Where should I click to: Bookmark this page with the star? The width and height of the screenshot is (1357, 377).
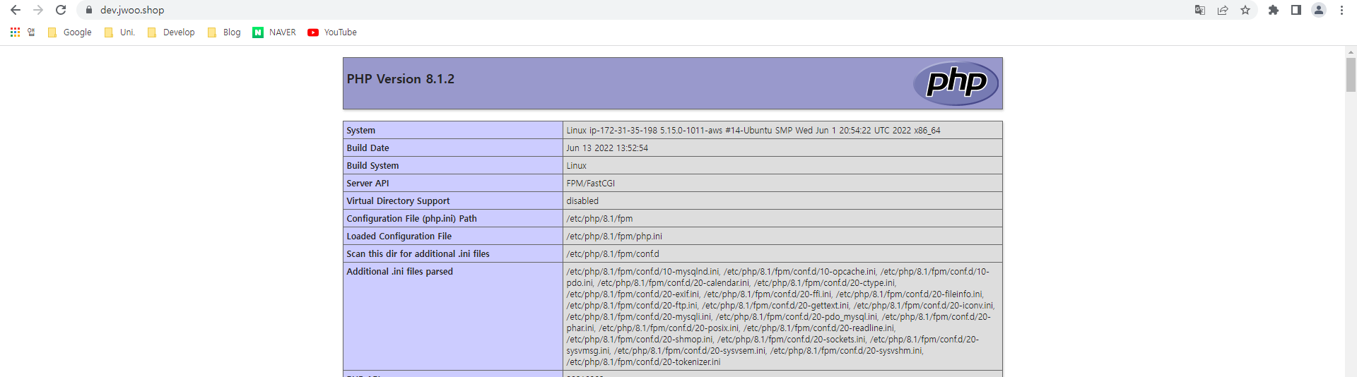(x=1245, y=10)
